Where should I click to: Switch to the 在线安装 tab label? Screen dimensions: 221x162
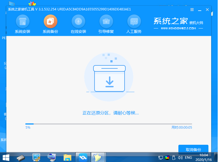pyautogui.click(x=78, y=31)
